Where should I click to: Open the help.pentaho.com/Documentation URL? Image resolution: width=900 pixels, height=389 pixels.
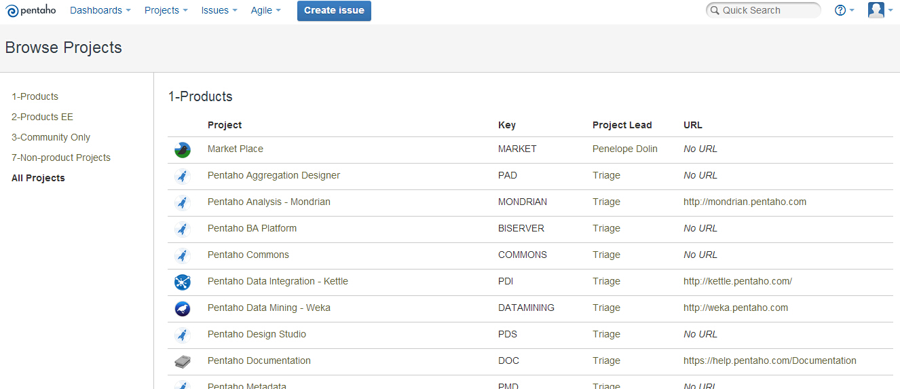click(x=770, y=360)
